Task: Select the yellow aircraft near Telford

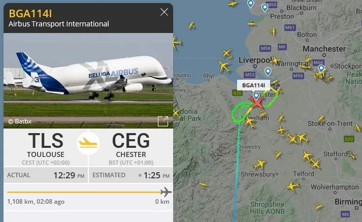Action: coord(292,186)
